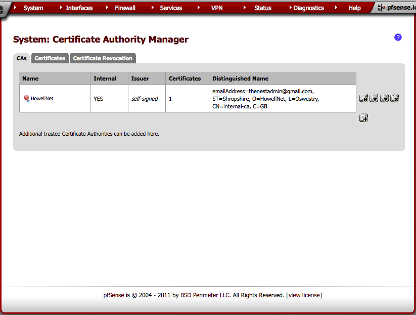Screen dimensions: 416x315
Task: Export the HowellNet CA certificate
Action: click(374, 98)
